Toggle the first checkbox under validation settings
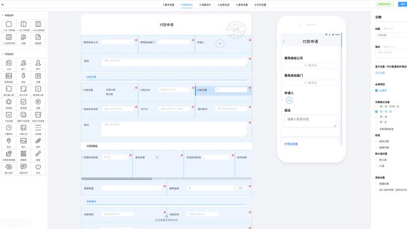This screenshot has height=229, width=407. [376, 141]
